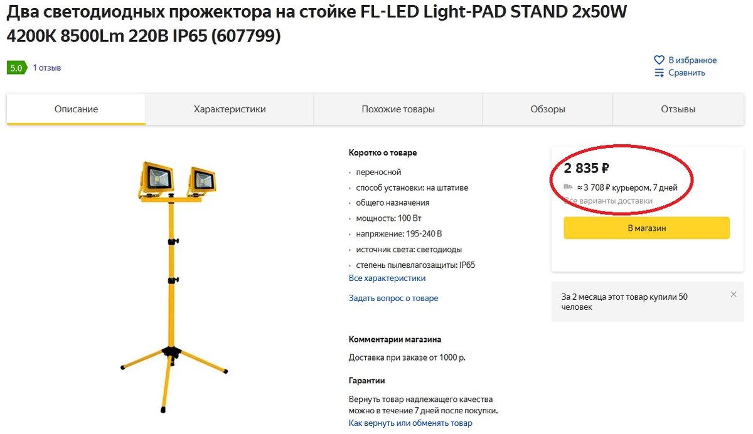
Task: Open the 1 отзыв review link
Action: (x=47, y=68)
